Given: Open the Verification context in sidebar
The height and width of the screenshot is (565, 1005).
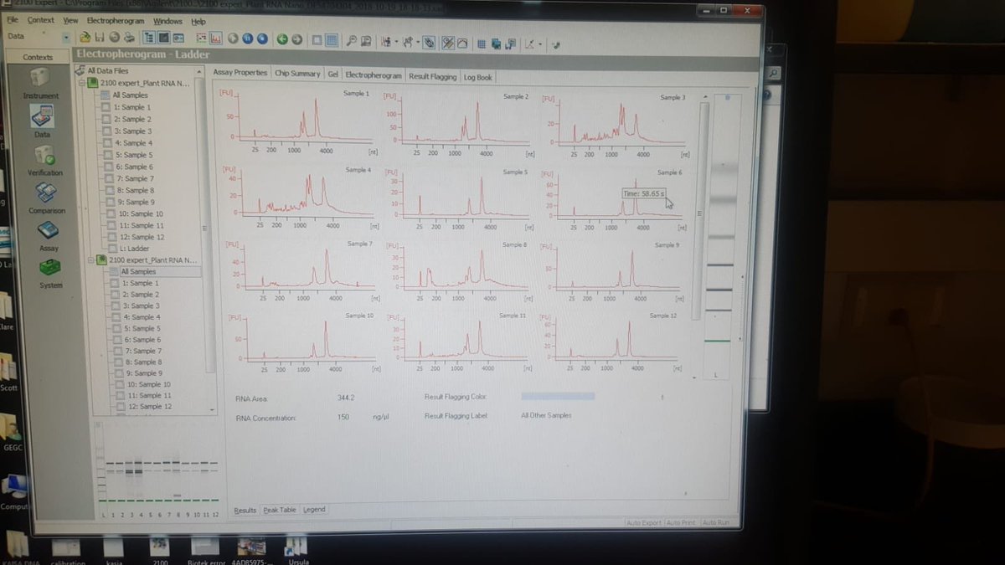Looking at the screenshot, I should coord(44,160).
